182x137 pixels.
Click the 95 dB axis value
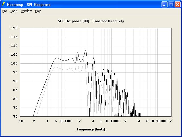tap(15, 72)
